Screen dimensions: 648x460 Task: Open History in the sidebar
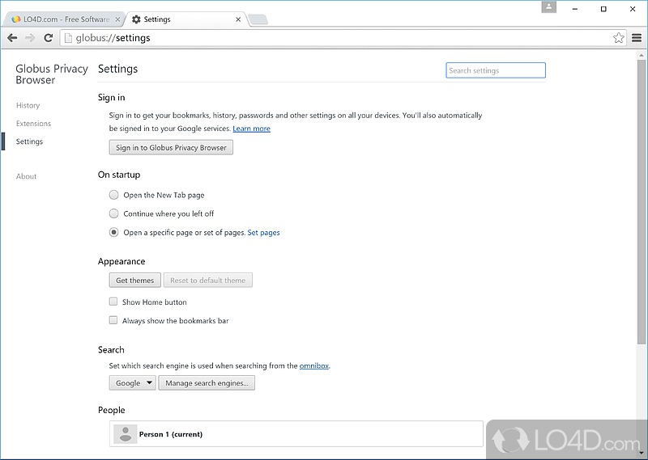pos(28,105)
